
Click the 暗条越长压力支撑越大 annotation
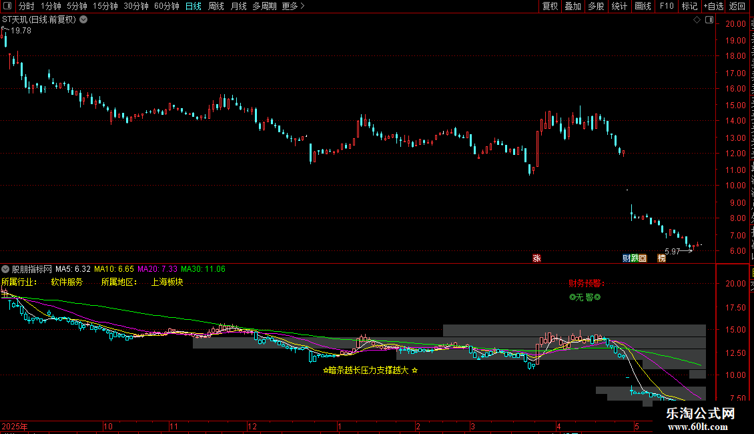pyautogui.click(x=370, y=370)
